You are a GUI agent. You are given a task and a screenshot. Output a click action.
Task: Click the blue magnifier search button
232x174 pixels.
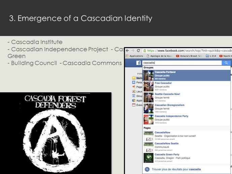[x=226, y=63]
